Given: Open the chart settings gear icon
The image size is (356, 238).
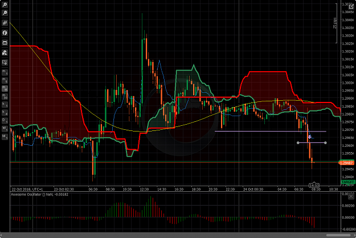Looking at the screenshot, I should pos(5,63).
